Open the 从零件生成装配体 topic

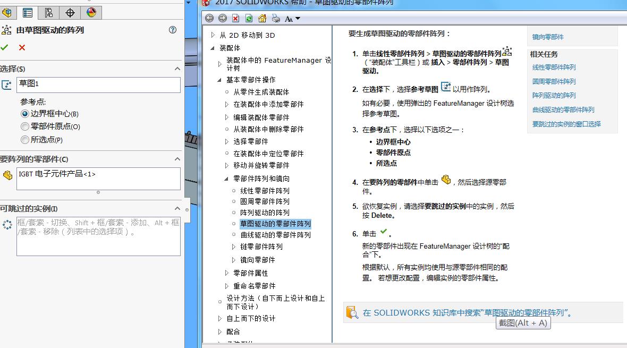coord(261,92)
